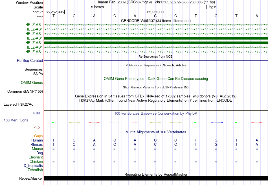Click the Elephant alignment row label
The height and width of the screenshot is (185, 268).
click(x=36, y=157)
